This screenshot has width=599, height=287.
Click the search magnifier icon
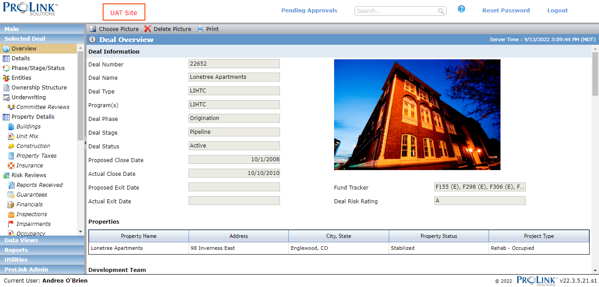pos(441,11)
